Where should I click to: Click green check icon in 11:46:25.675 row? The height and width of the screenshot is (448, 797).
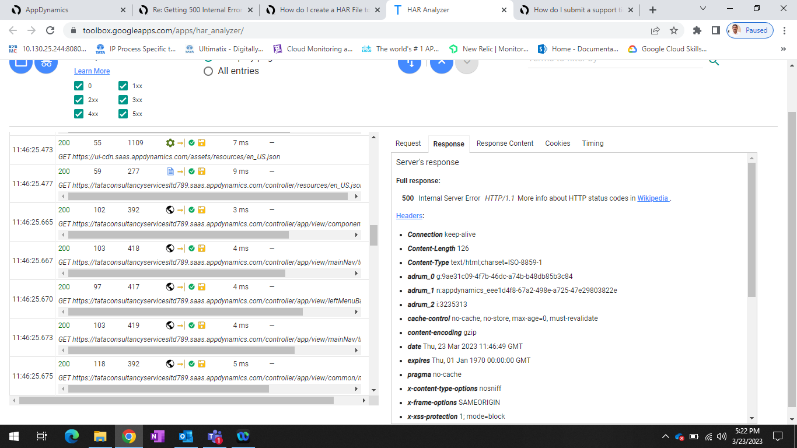pos(191,364)
